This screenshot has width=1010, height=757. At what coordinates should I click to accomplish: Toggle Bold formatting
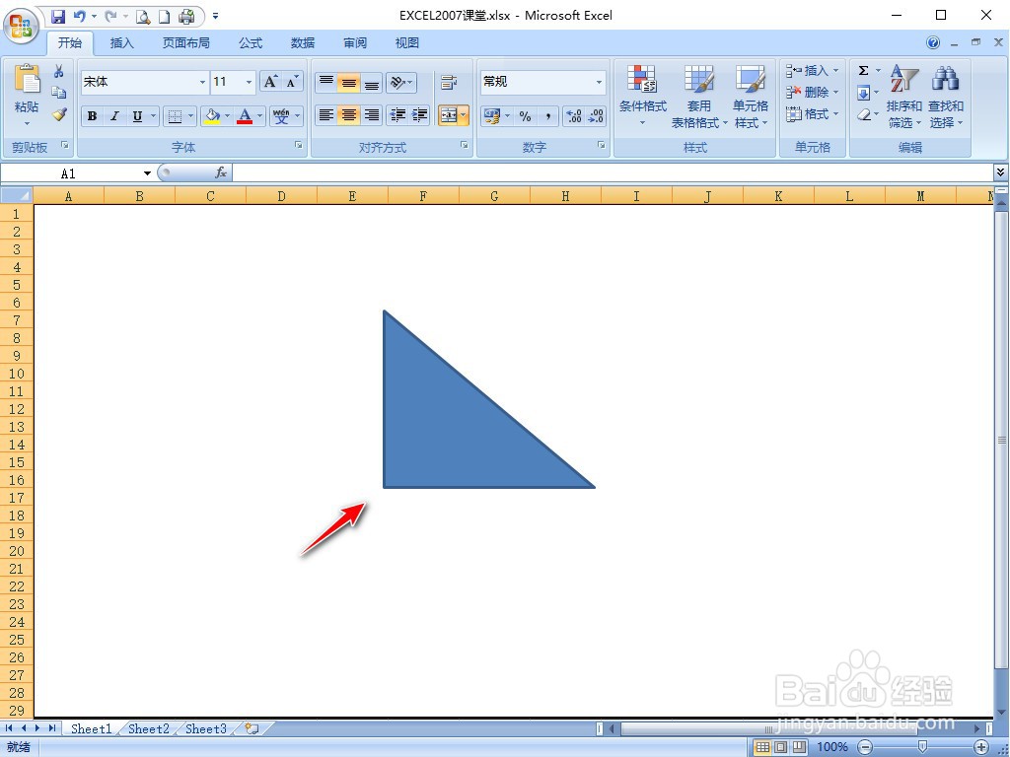(92, 116)
